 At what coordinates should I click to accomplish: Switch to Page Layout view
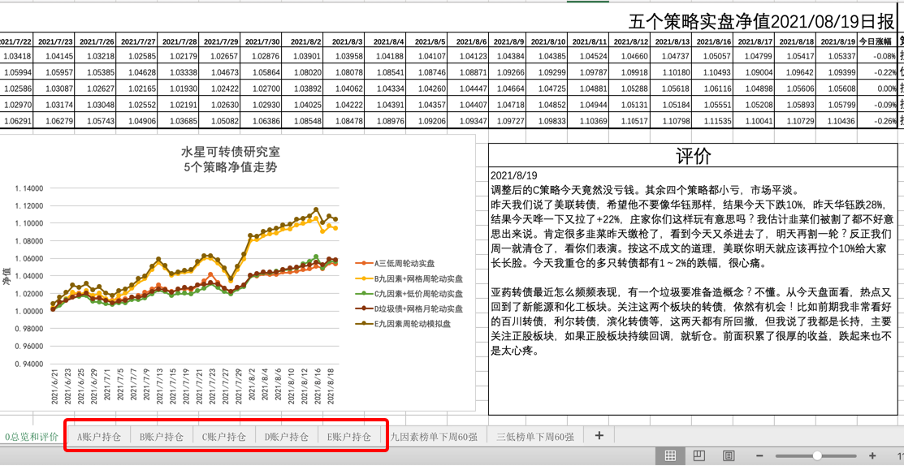click(699, 455)
